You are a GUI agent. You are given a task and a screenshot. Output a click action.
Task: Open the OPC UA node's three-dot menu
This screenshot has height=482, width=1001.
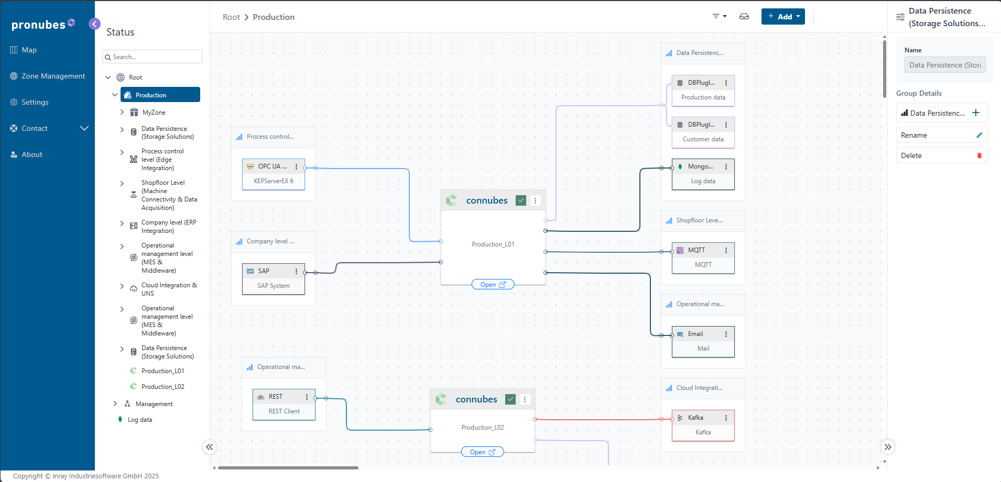pos(297,166)
